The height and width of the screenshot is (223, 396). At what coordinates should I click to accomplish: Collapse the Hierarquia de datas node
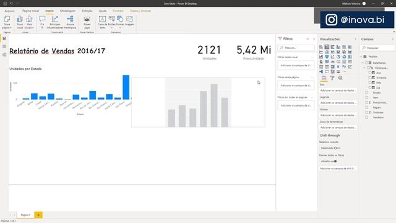tap(364, 68)
